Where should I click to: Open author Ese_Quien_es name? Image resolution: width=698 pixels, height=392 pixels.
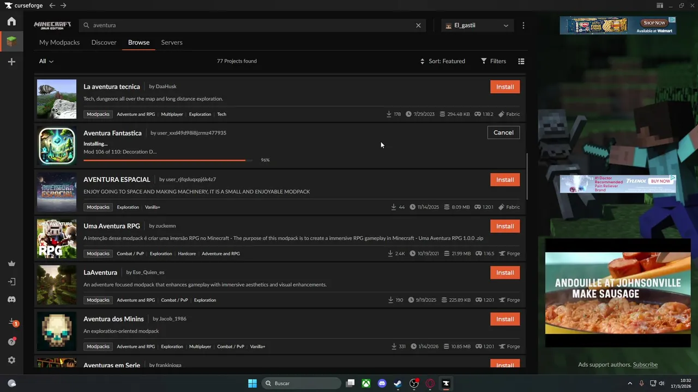tap(148, 272)
